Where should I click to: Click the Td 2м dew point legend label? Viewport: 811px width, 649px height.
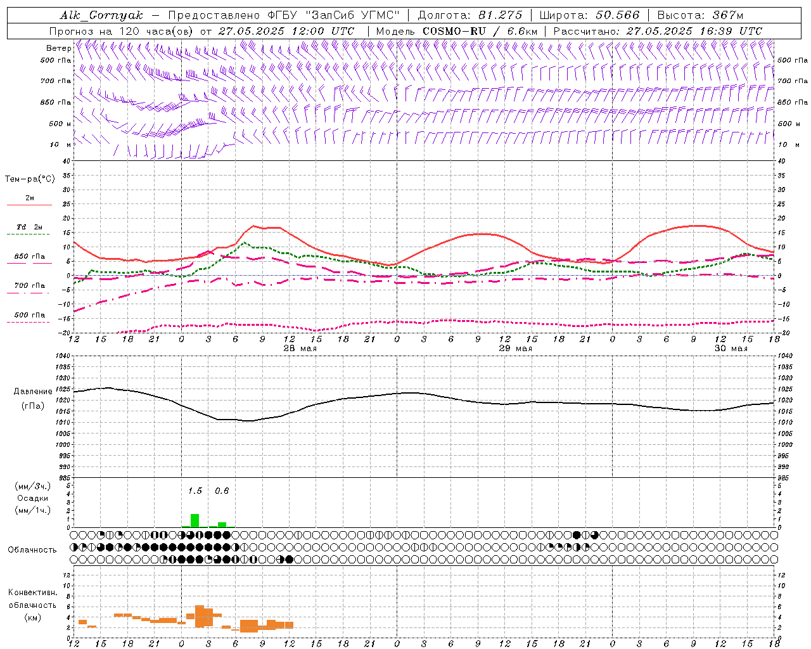click(x=29, y=227)
